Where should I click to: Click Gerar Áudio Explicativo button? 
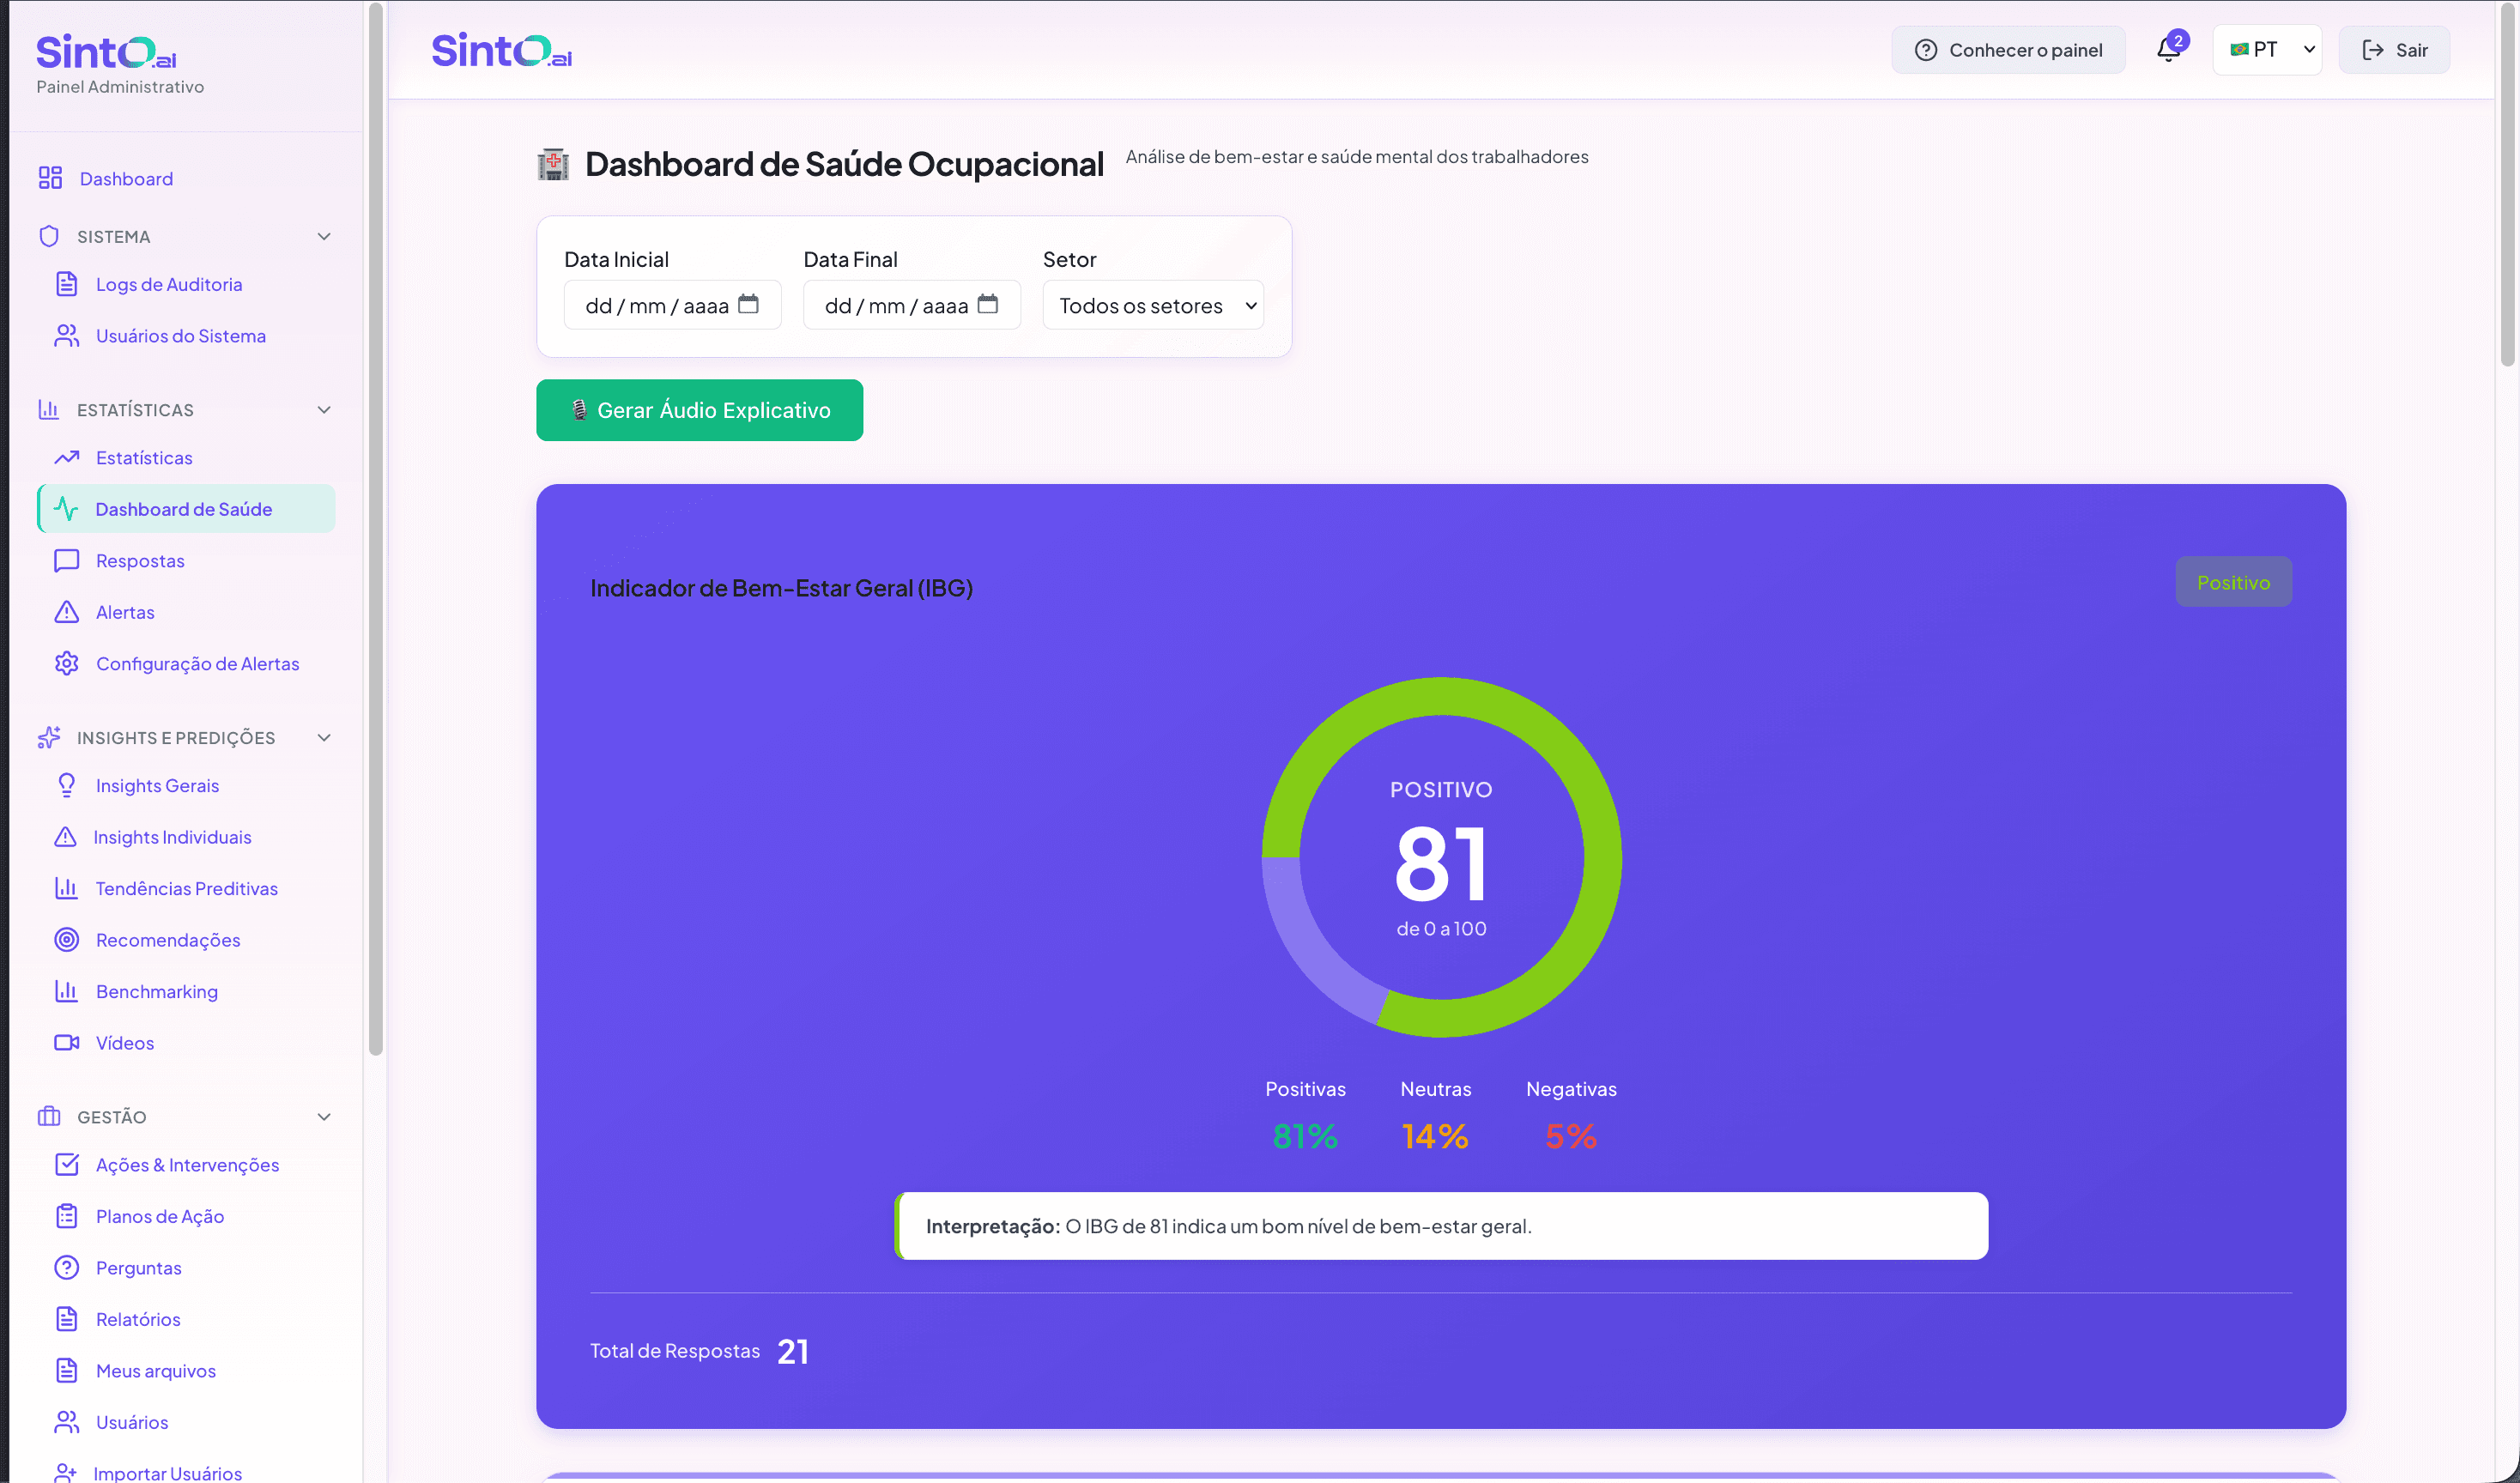pos(699,410)
